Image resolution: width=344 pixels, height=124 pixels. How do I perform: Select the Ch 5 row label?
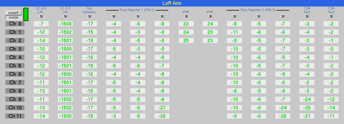15,66
